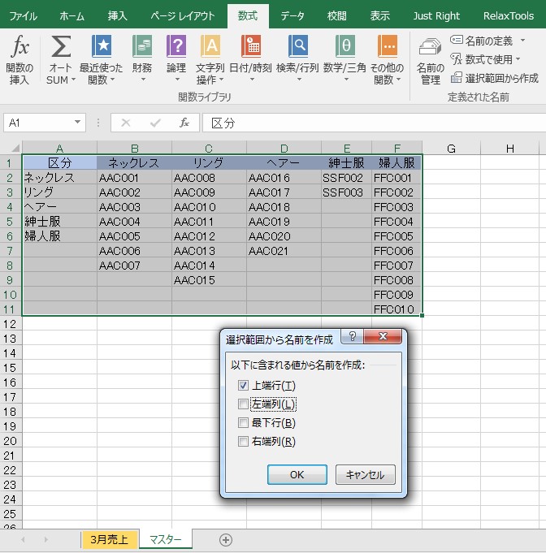The width and height of the screenshot is (546, 553).
Task: Open the ファイル tab
Action: pos(24,16)
